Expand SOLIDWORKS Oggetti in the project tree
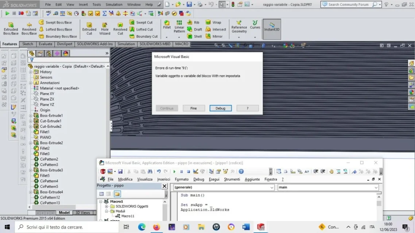The height and width of the screenshot is (233, 415). pyautogui.click(x=106, y=206)
